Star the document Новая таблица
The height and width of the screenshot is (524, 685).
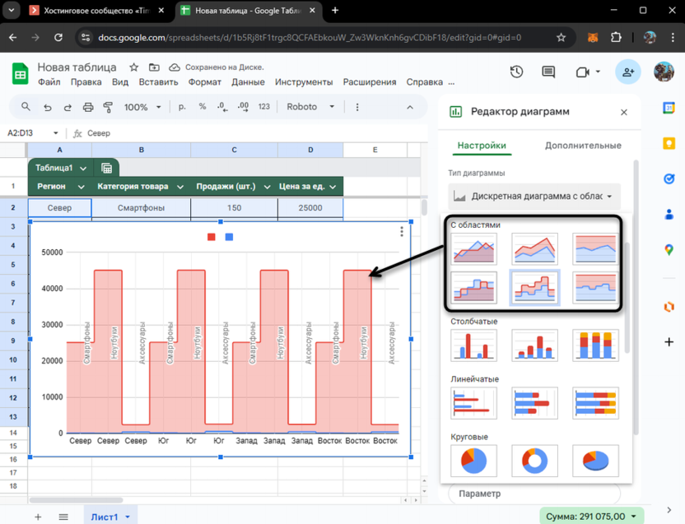(x=134, y=67)
